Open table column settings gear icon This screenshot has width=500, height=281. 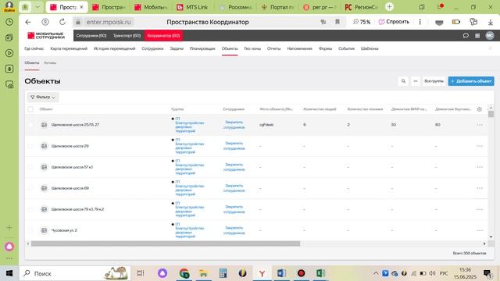(x=479, y=109)
